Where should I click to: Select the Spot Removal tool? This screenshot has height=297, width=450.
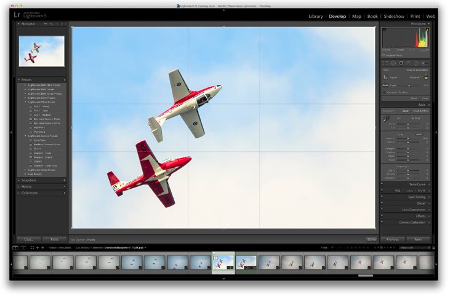pos(393,63)
